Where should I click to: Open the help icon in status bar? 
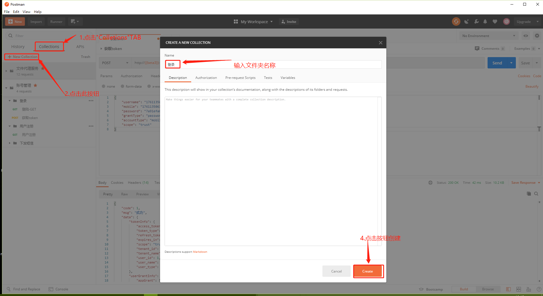(x=539, y=289)
